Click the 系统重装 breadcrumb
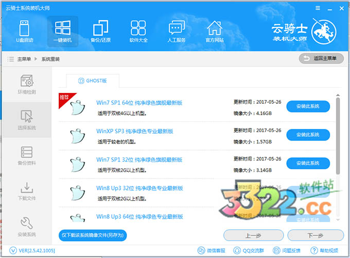 point(50,59)
